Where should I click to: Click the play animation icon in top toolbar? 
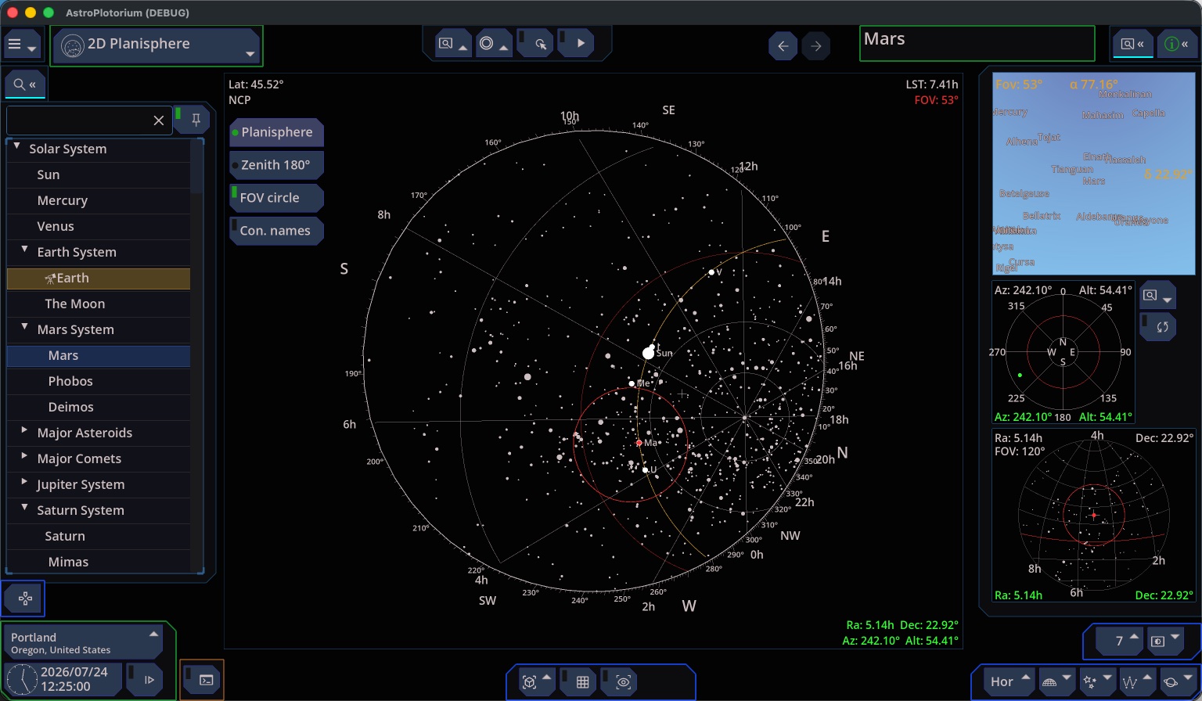coord(581,44)
